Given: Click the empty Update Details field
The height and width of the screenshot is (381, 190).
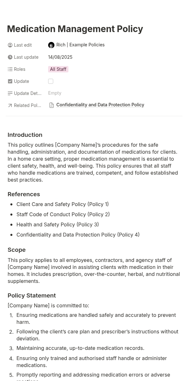Looking at the screenshot, I should coord(55,93).
